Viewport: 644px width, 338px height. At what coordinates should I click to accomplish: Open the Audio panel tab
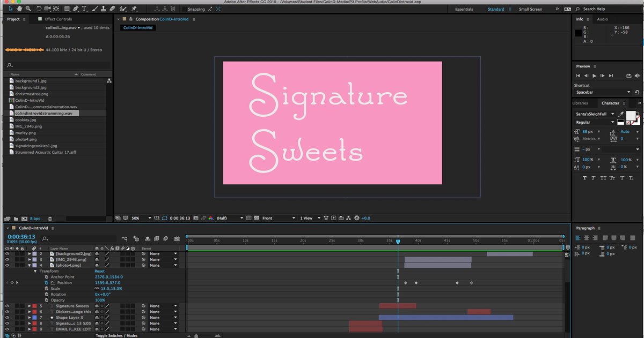point(603,19)
